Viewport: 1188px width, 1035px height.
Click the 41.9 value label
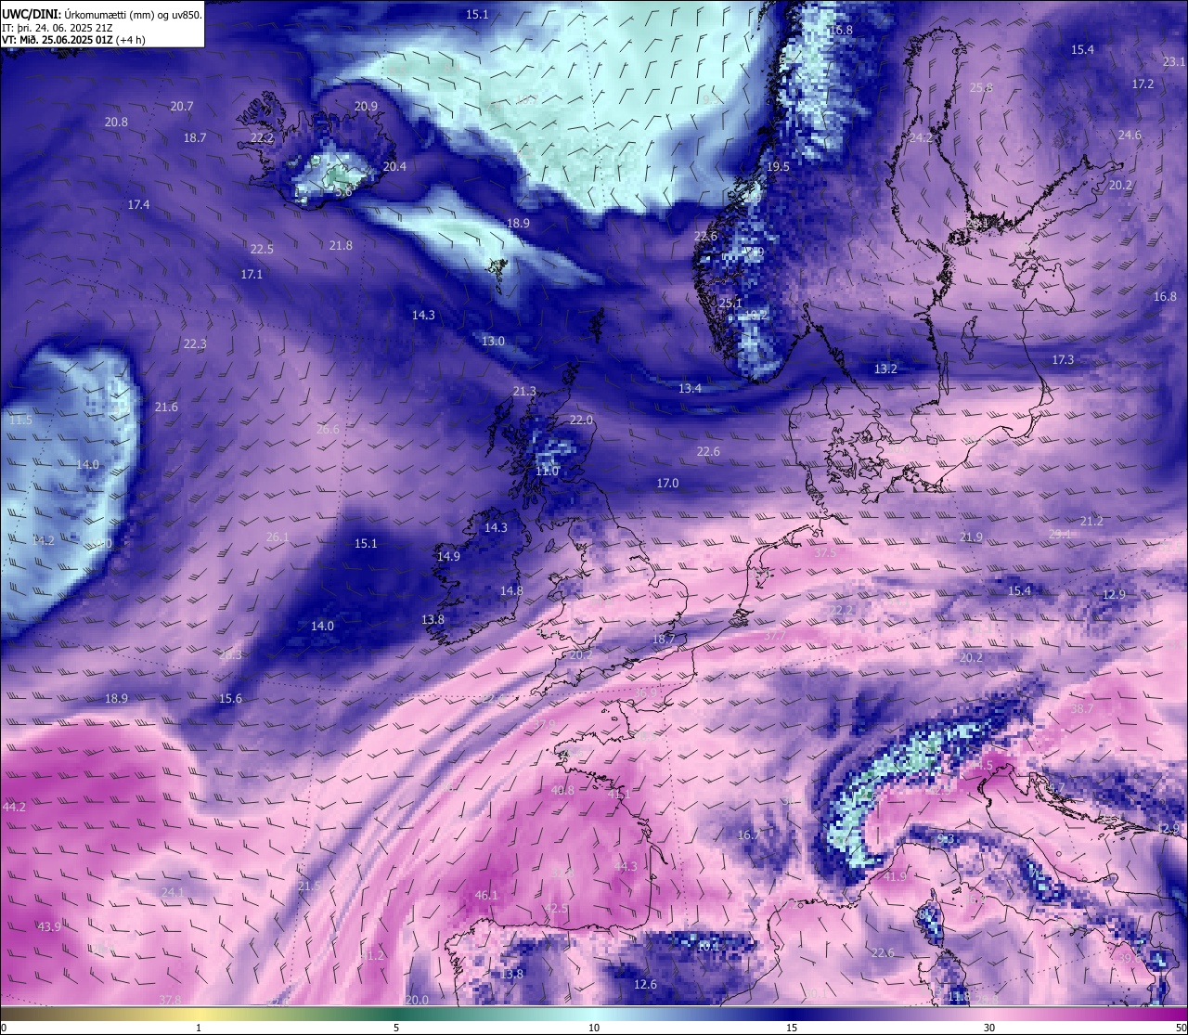(x=895, y=877)
